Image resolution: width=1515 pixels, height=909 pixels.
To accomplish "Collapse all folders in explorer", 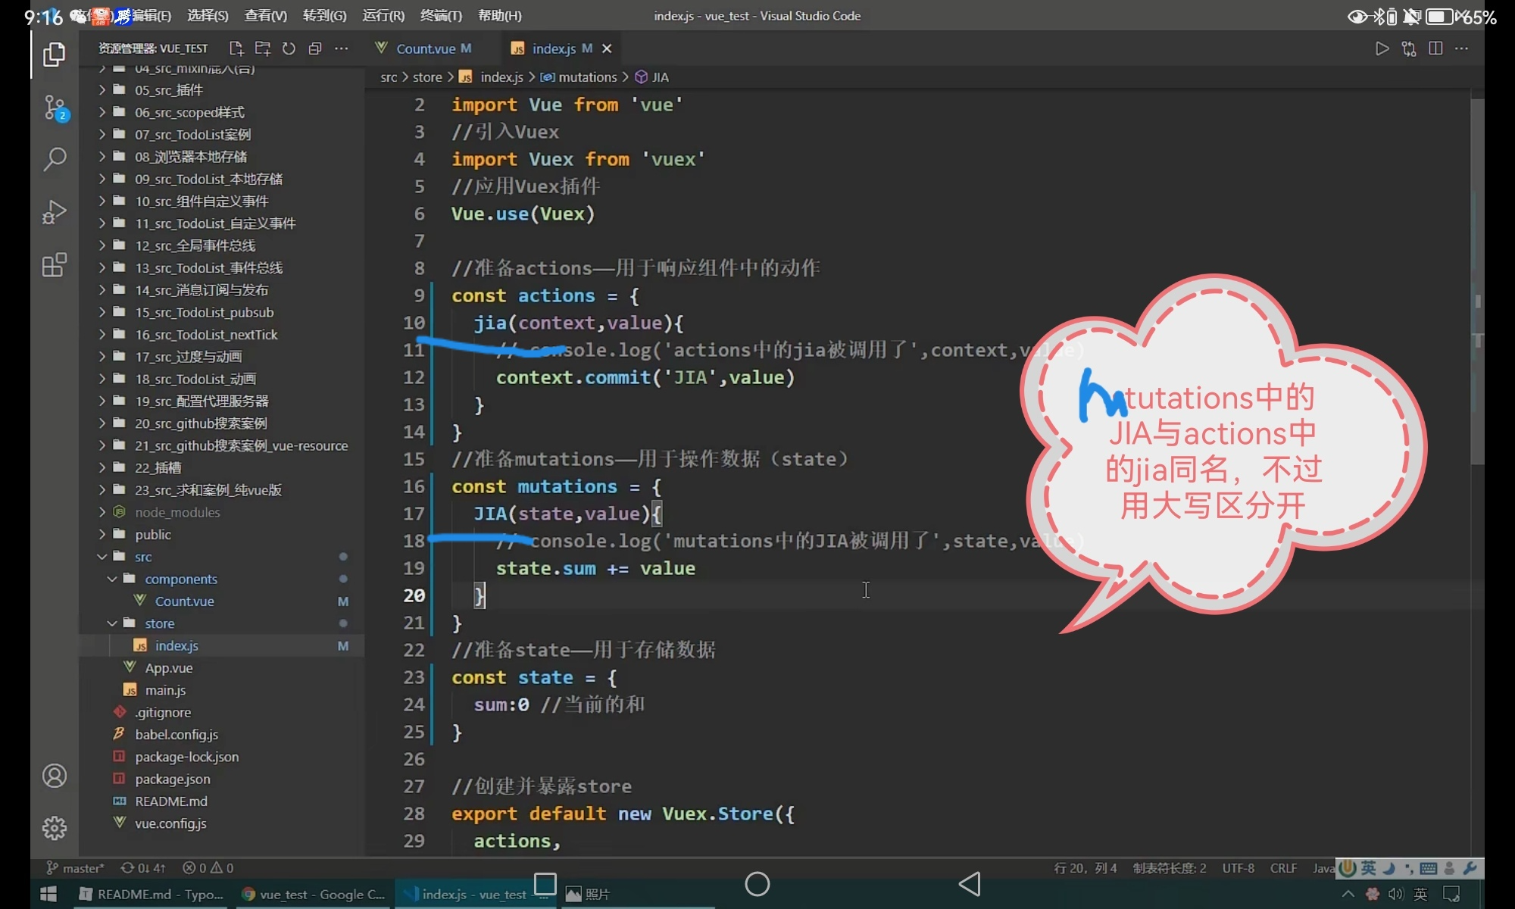I will tap(315, 48).
